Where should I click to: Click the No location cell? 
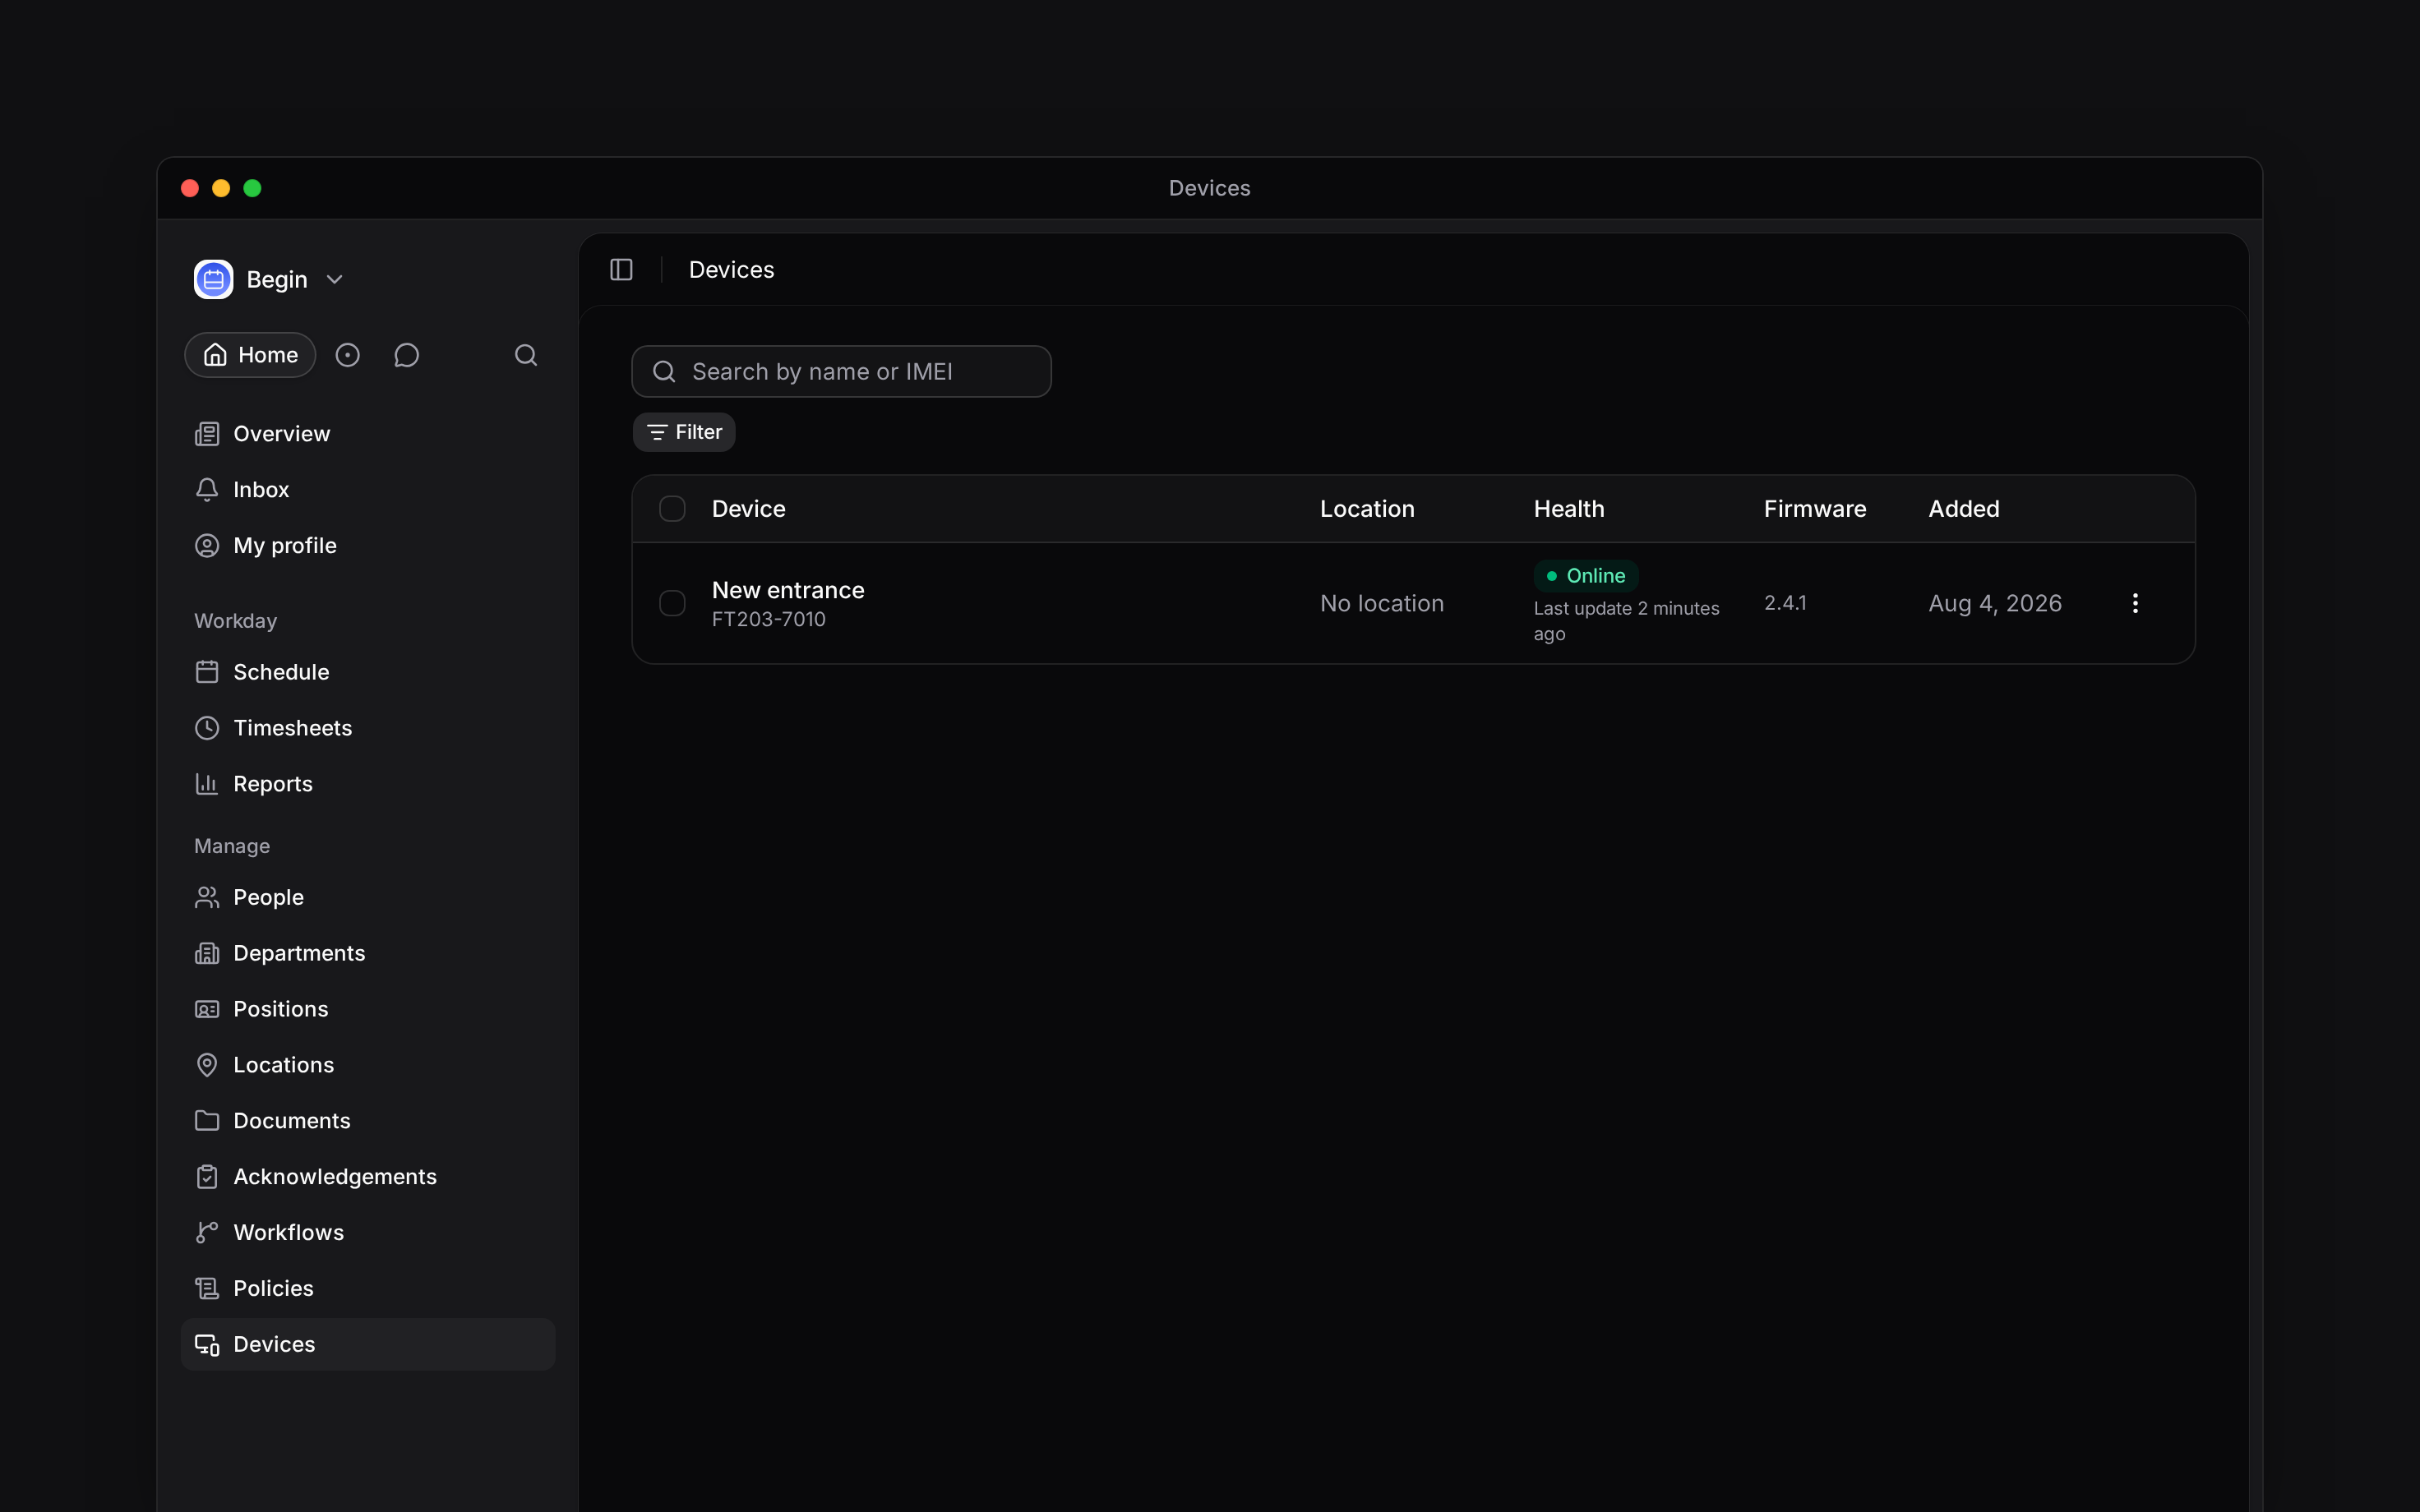coord(1382,603)
